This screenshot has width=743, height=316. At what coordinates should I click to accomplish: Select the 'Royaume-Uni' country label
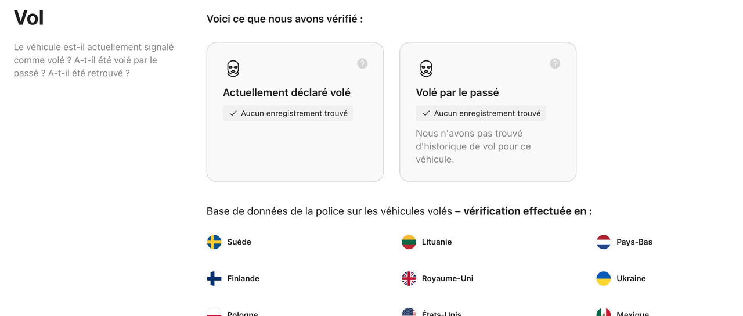click(x=448, y=279)
